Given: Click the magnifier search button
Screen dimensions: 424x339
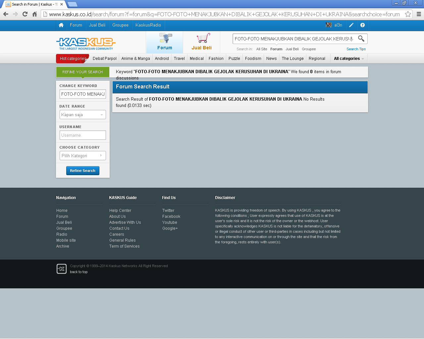Looking at the screenshot, I should [361, 39].
